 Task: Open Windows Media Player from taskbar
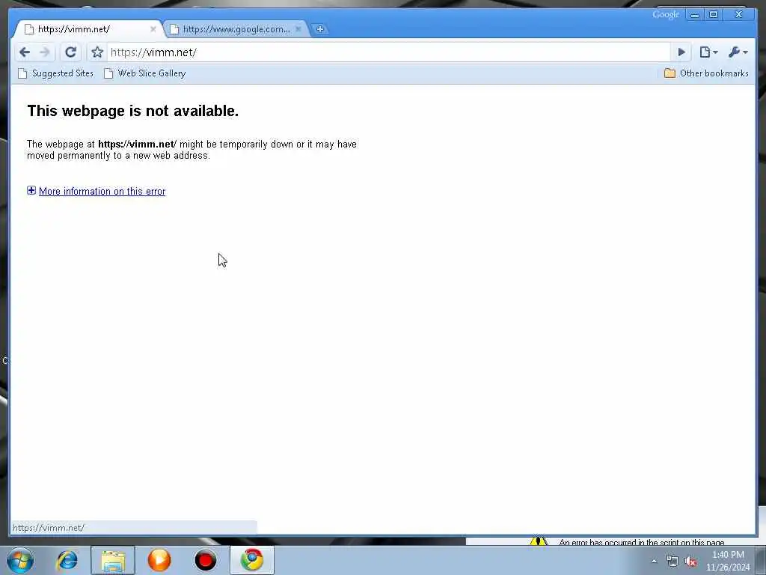159,560
